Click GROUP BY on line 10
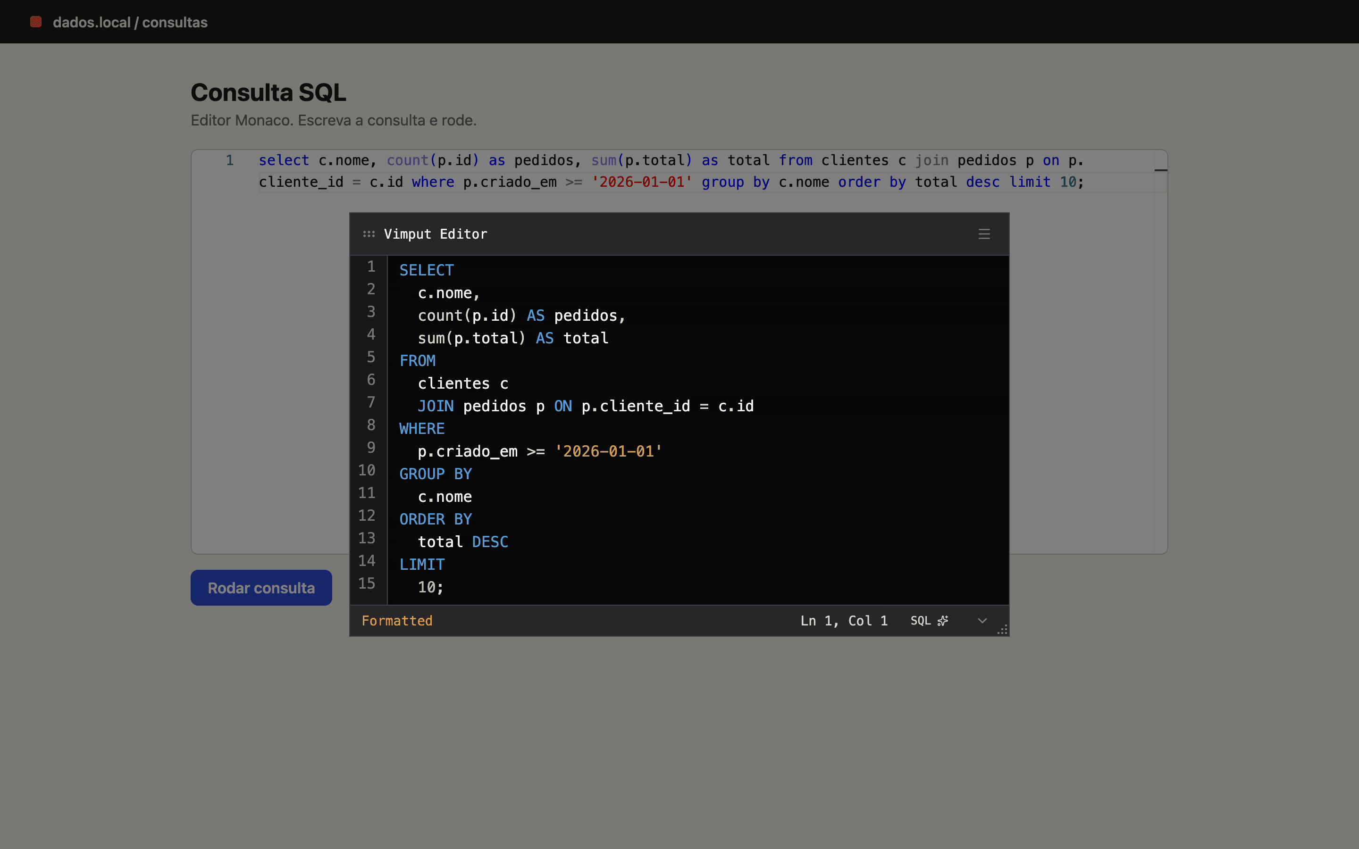 pos(436,474)
